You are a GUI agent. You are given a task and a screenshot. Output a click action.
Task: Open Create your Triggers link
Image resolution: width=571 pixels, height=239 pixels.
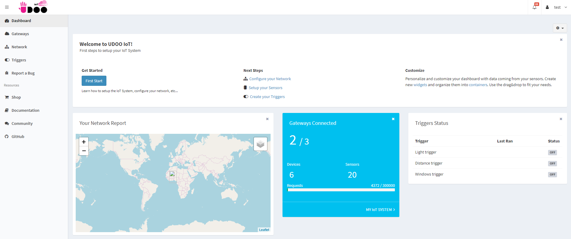pyautogui.click(x=267, y=97)
